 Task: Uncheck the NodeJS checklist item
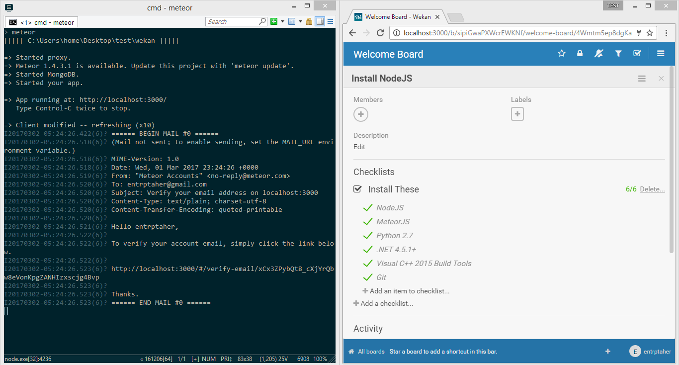(x=367, y=207)
